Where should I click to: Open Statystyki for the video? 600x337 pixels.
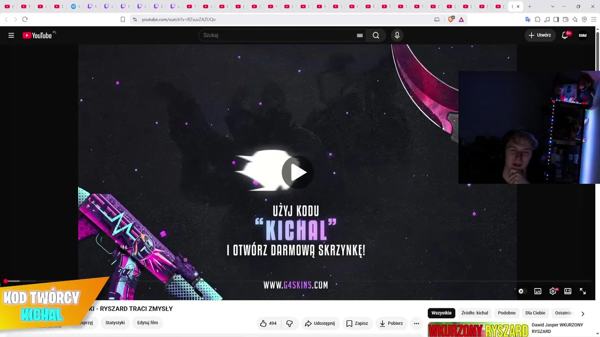tap(115, 322)
